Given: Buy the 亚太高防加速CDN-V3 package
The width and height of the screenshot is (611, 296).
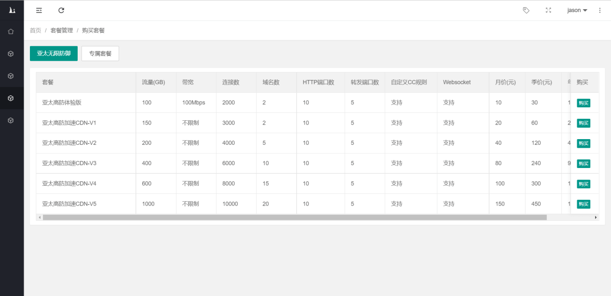Looking at the screenshot, I should [583, 164].
